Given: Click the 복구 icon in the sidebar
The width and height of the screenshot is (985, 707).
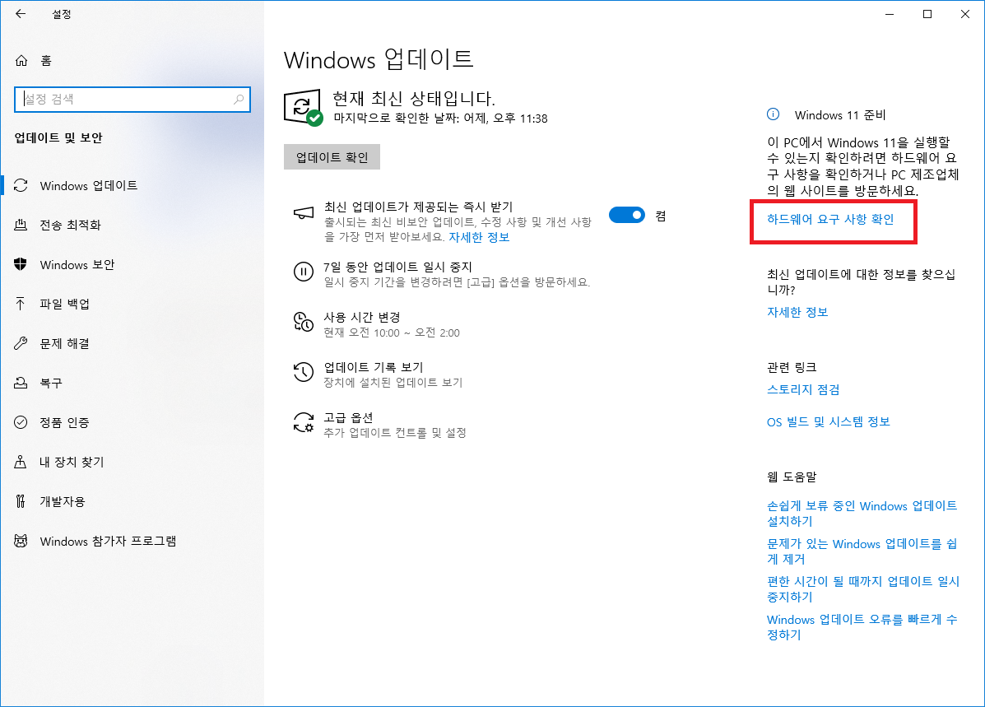Looking at the screenshot, I should click(21, 383).
